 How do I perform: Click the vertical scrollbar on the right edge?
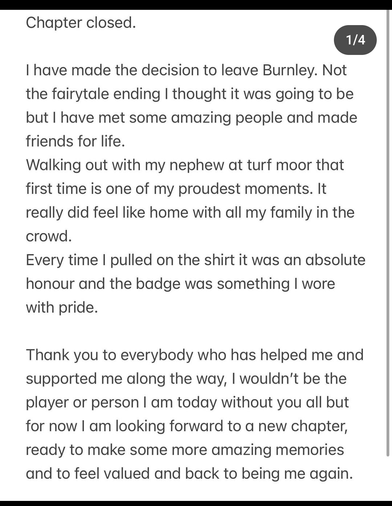pos(388,233)
